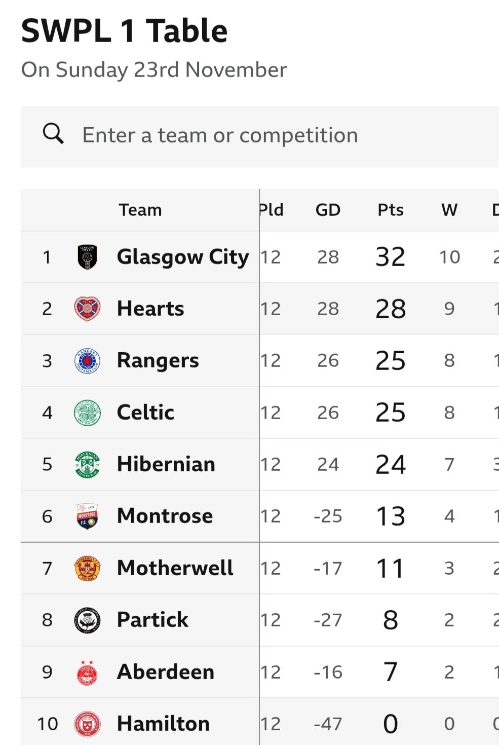Screen dimensions: 499x745
Task: Click the Motherwell club crest
Action: (x=87, y=568)
